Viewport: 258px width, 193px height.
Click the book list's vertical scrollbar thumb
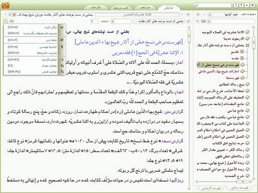point(254,42)
